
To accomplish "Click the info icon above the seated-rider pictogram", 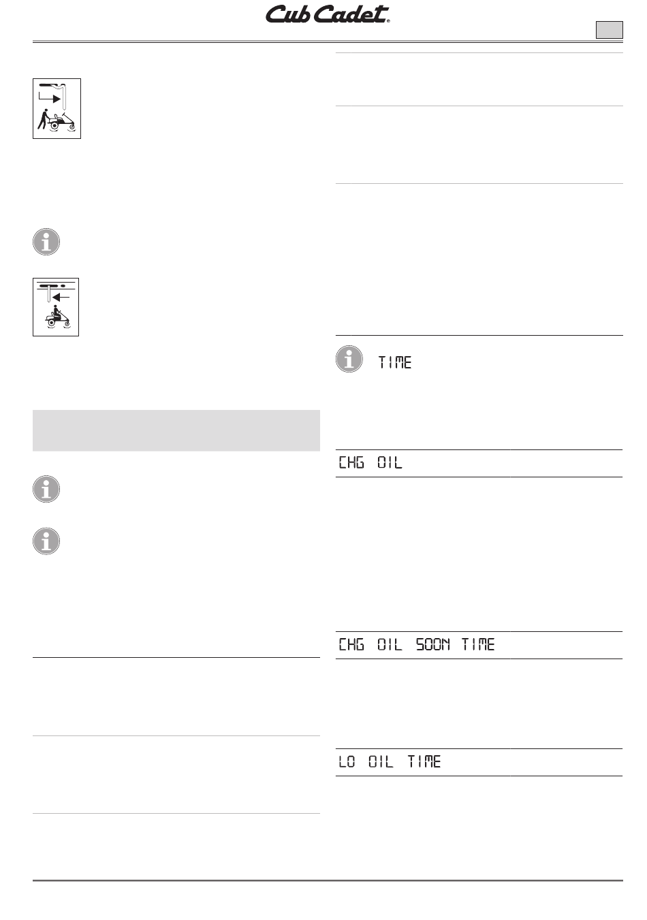I will 46,242.
